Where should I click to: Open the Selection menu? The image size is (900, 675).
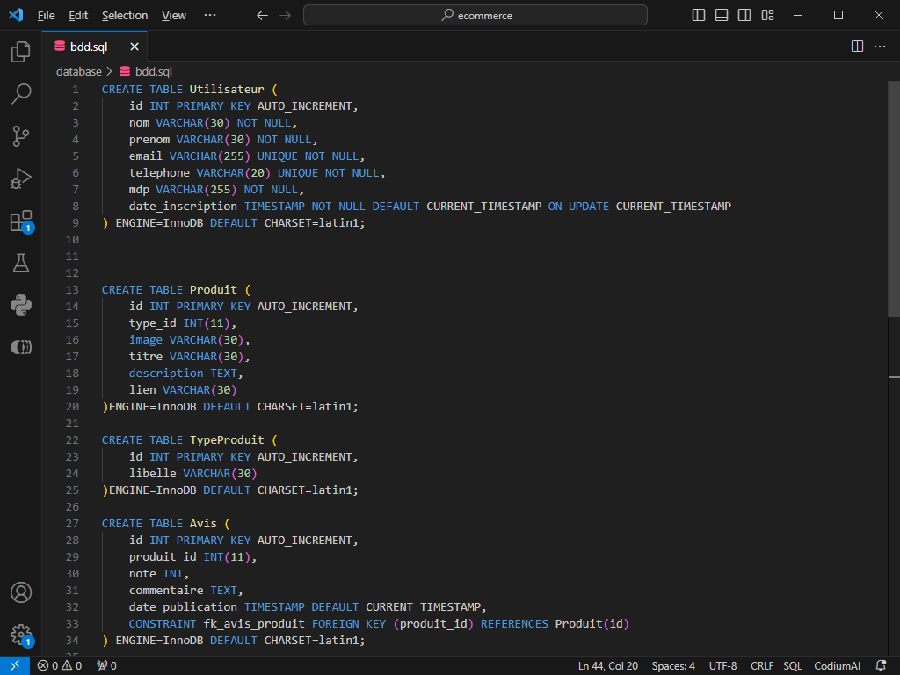(125, 15)
